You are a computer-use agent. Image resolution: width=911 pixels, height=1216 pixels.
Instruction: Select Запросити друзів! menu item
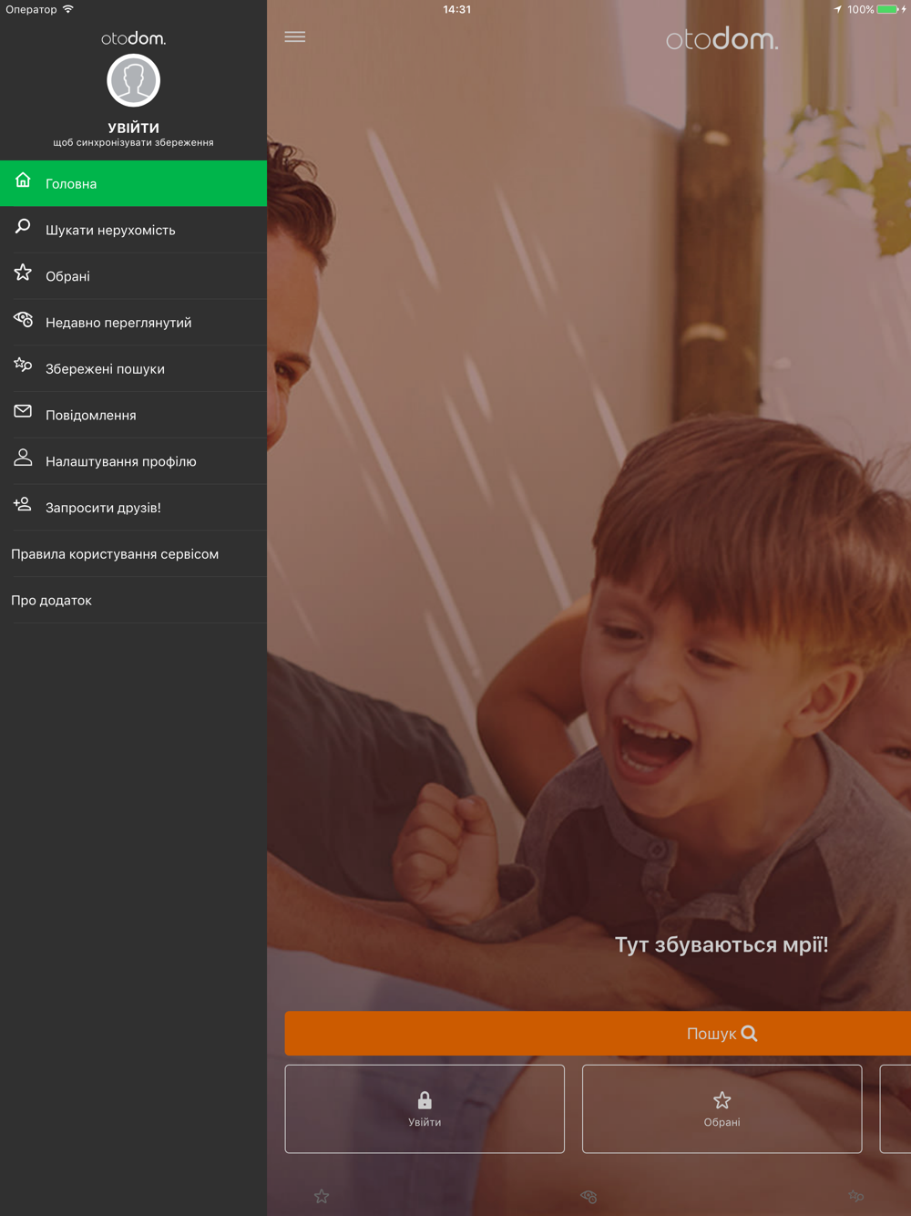click(x=133, y=508)
